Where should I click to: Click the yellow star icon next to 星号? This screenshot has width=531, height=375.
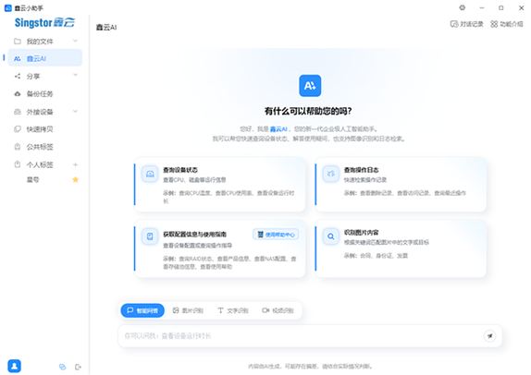point(76,179)
